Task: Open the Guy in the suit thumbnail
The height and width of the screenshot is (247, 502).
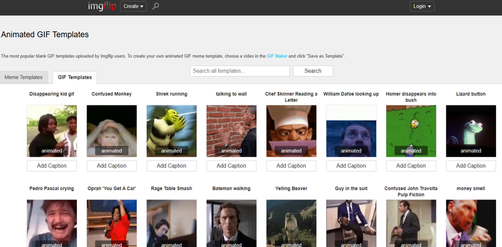Action: (x=351, y=223)
